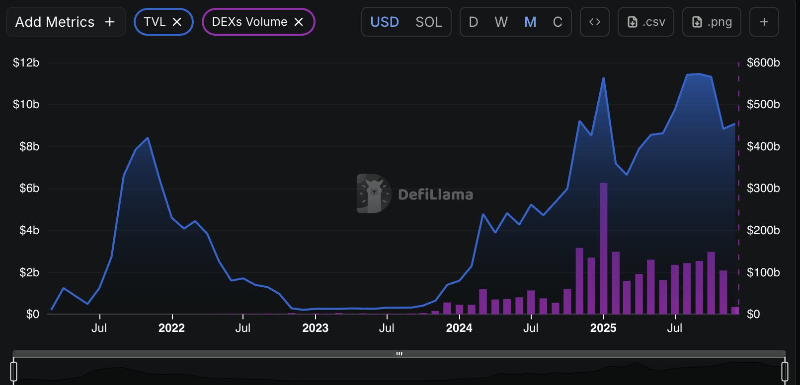The height and width of the screenshot is (385, 800).
Task: Grab the right range slider handle
Action: [785, 371]
